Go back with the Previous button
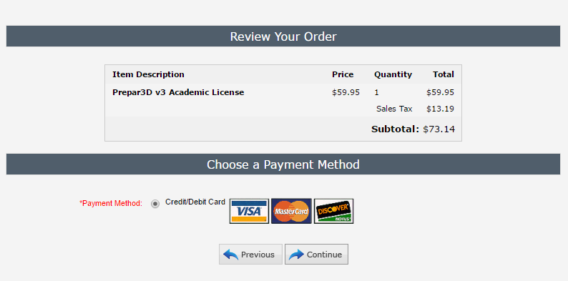Image resolution: width=568 pixels, height=281 pixels. (250, 255)
